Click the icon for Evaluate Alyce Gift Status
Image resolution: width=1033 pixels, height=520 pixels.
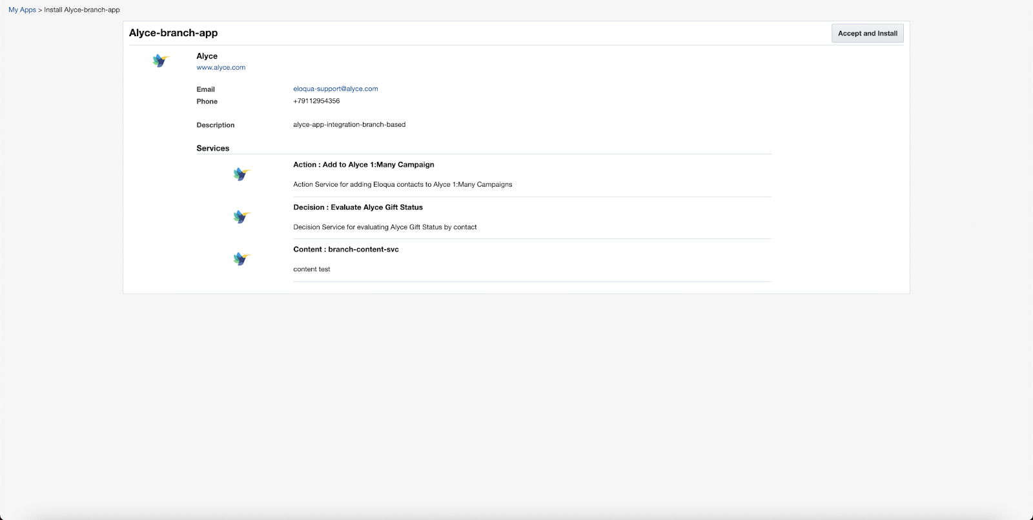[x=241, y=217]
